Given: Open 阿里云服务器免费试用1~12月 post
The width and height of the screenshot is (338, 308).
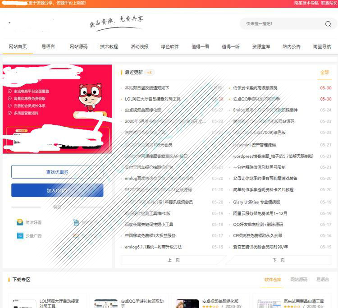Looking at the screenshot, I should (x=260, y=214).
